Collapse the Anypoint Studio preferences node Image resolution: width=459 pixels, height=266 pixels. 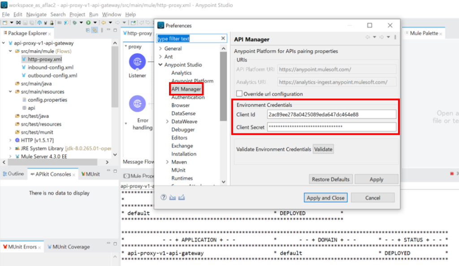(x=160, y=65)
